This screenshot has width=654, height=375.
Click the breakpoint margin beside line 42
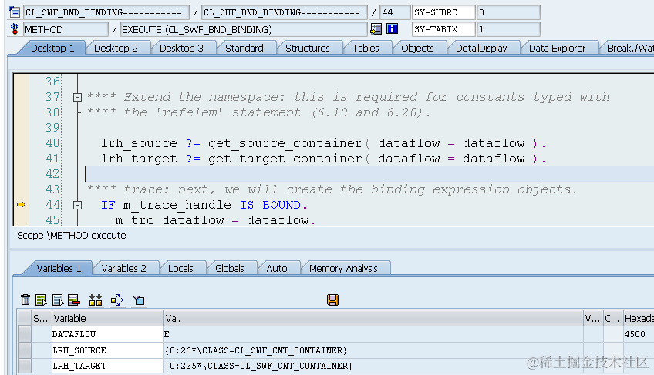tap(21, 174)
